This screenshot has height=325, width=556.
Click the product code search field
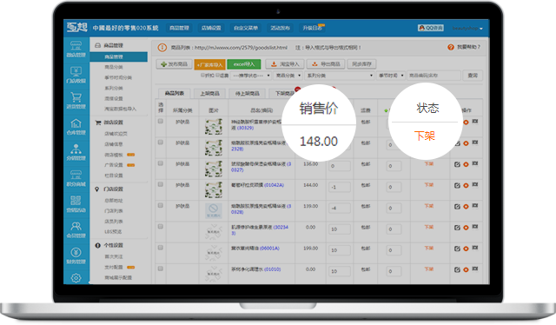(x=434, y=76)
